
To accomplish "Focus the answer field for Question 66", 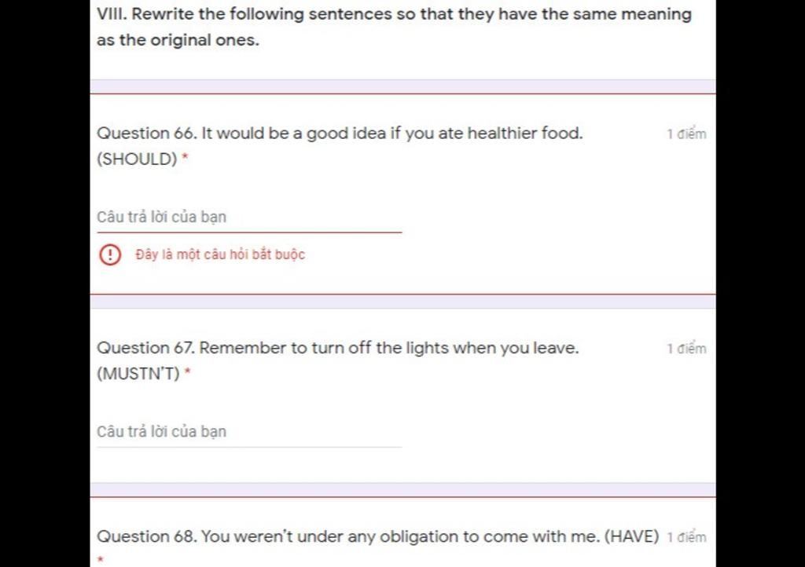I will (249, 218).
